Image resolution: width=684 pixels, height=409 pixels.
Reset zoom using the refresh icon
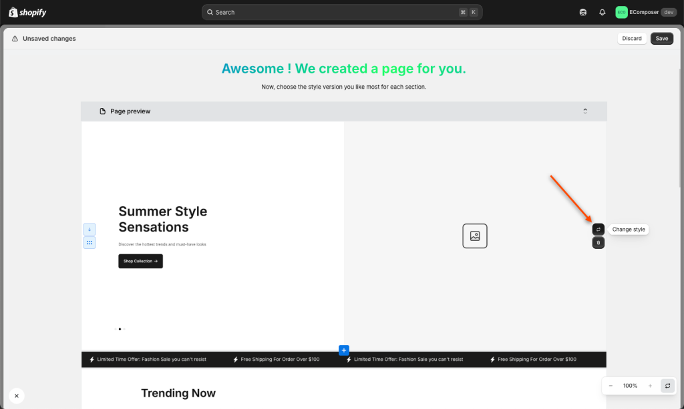coord(667,386)
